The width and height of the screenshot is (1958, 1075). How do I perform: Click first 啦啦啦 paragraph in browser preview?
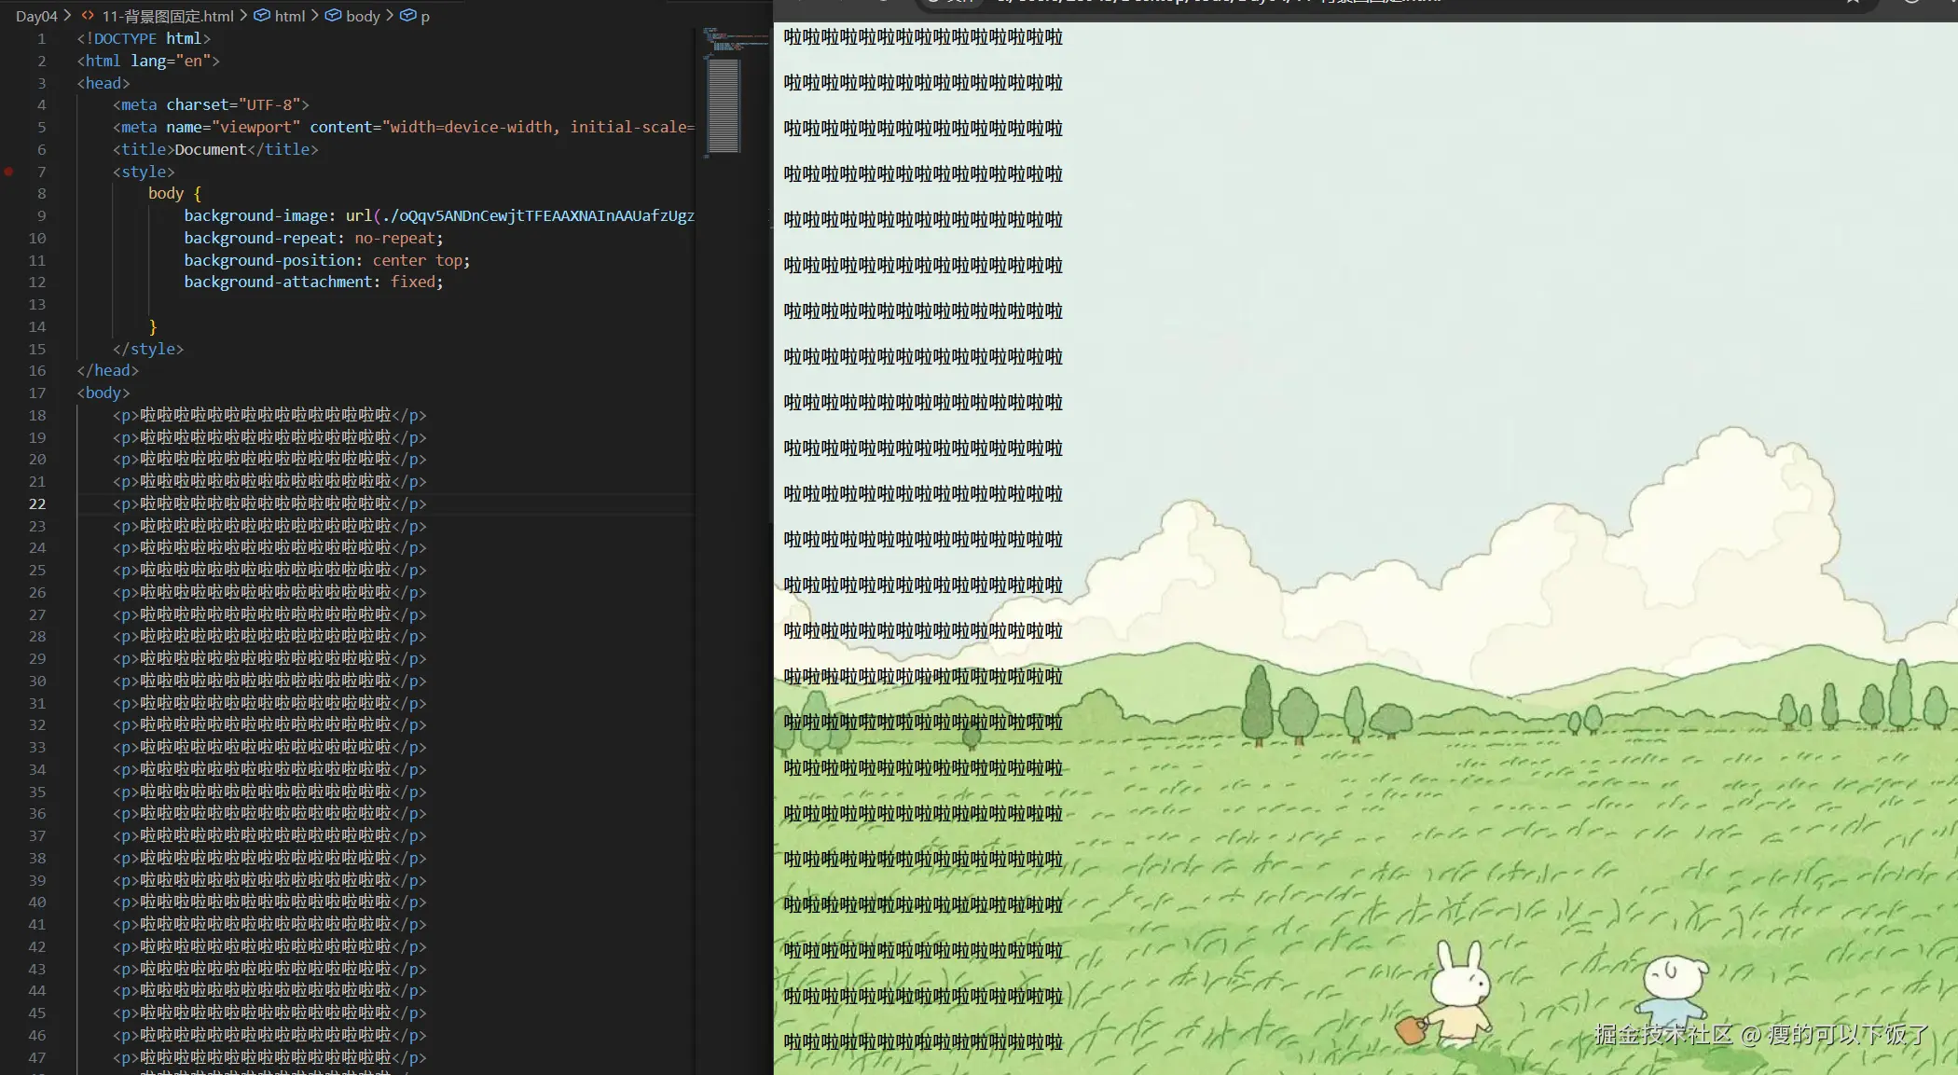[922, 37]
